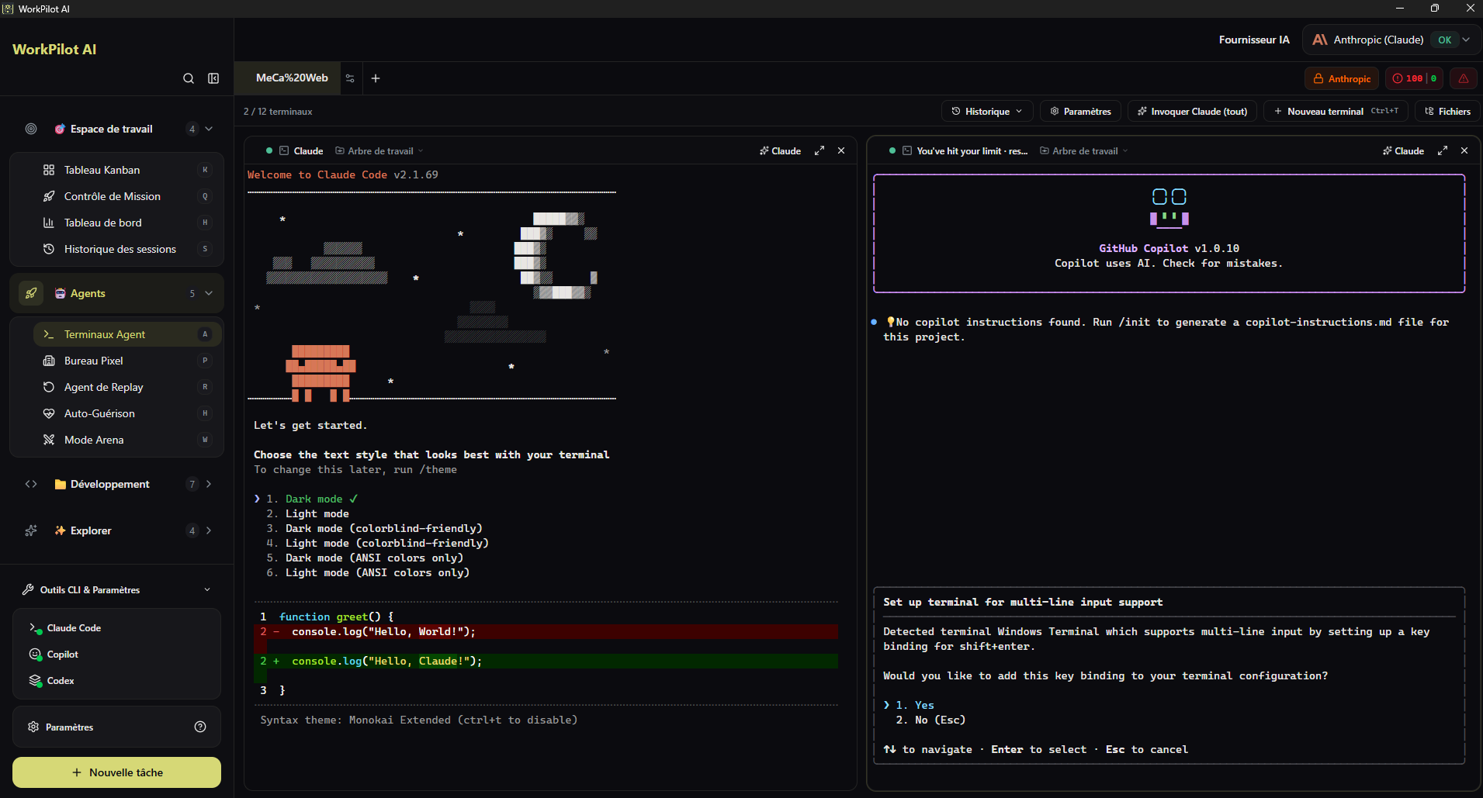Screen dimensions: 1483x798
Task: Open Agent de Replay
Action: click(127, 387)
